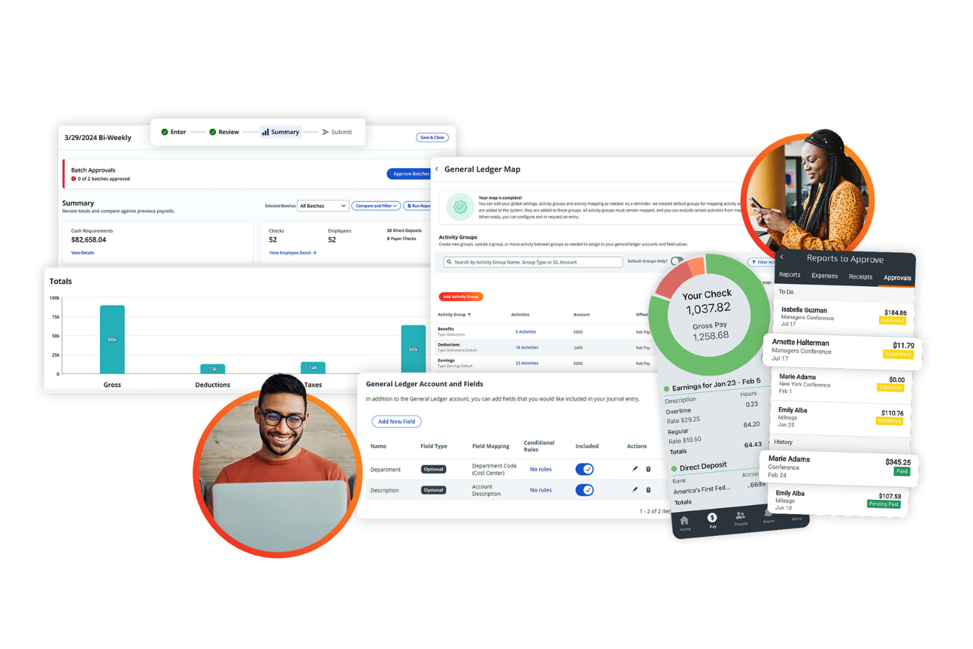Click the Direct Deposit section heading

(x=703, y=467)
